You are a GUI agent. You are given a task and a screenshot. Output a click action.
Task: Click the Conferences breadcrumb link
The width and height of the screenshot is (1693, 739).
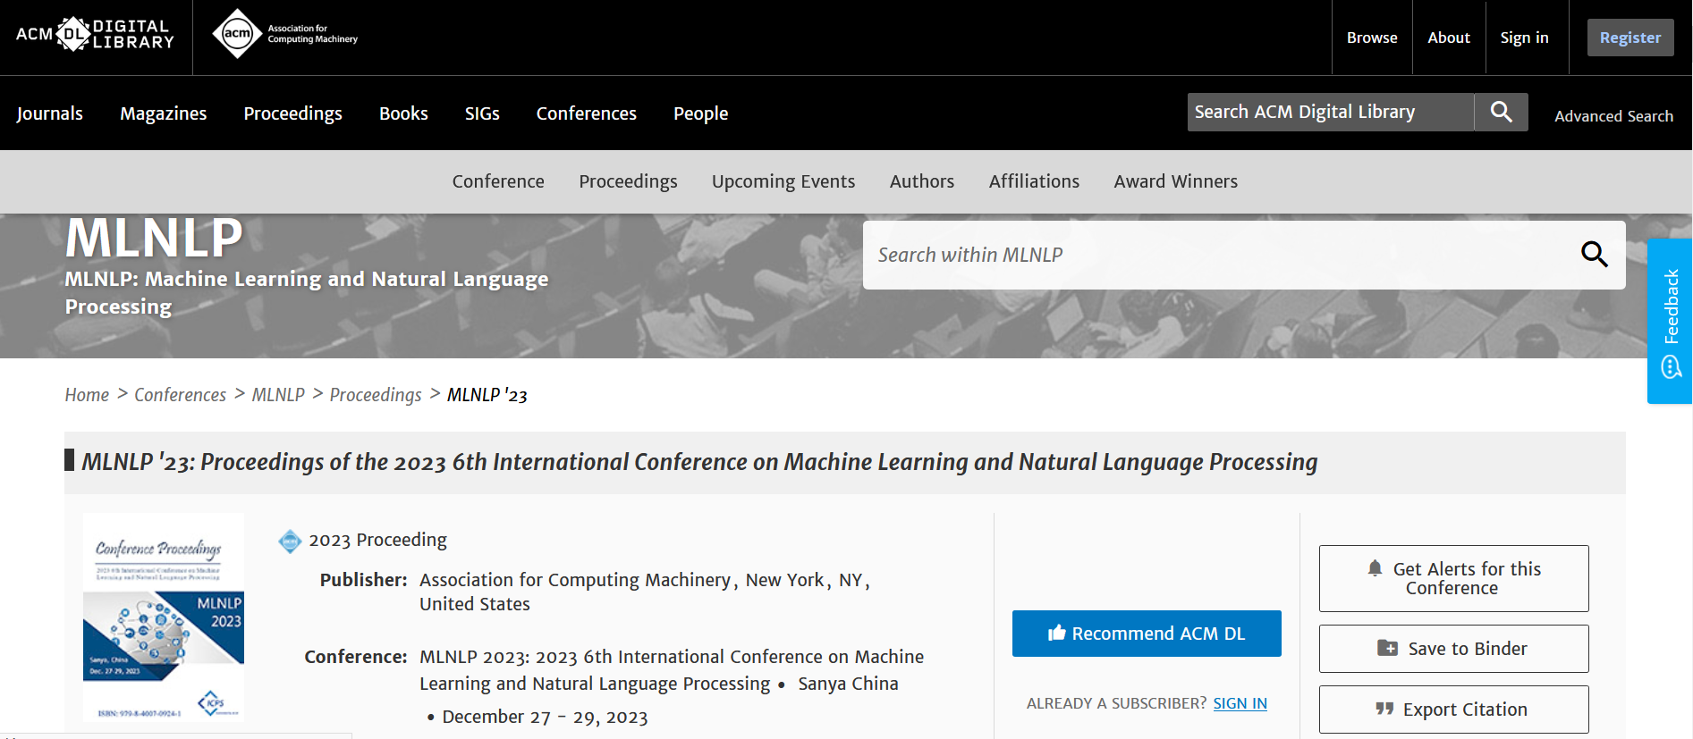point(180,395)
